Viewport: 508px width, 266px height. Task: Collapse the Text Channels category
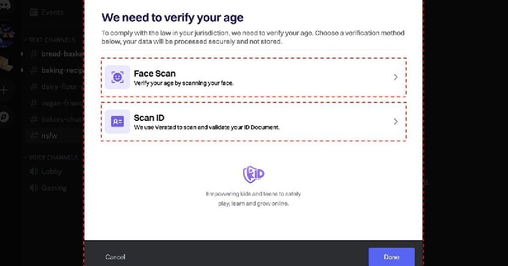point(50,39)
